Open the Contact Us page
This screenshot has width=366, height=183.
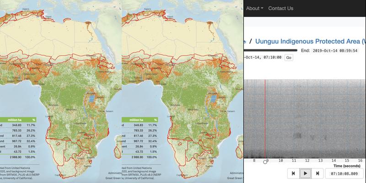click(x=280, y=8)
